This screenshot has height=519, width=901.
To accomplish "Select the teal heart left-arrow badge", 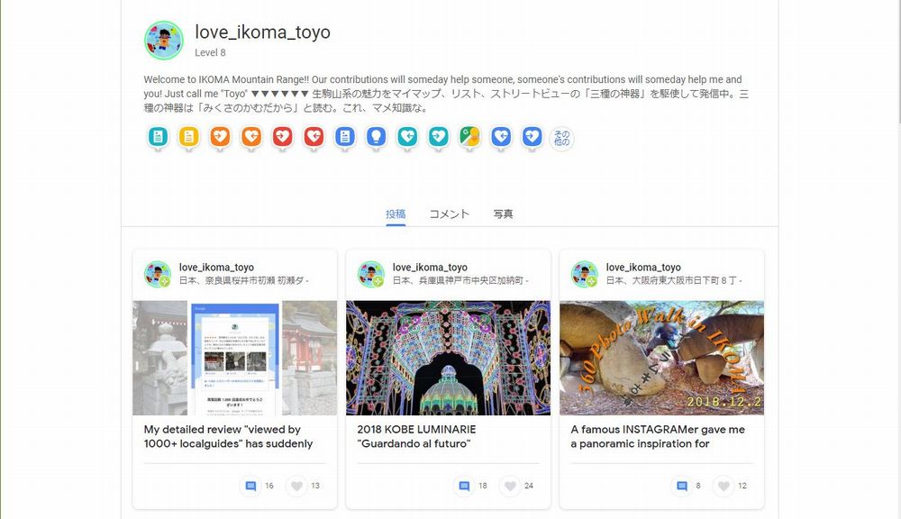I will click(407, 138).
